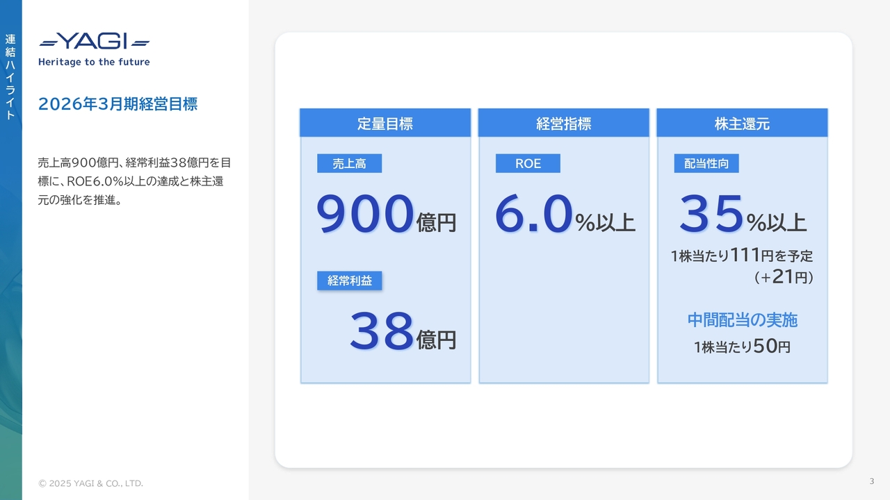Select the vertical 連結ハイライト sidebar label

point(10,76)
